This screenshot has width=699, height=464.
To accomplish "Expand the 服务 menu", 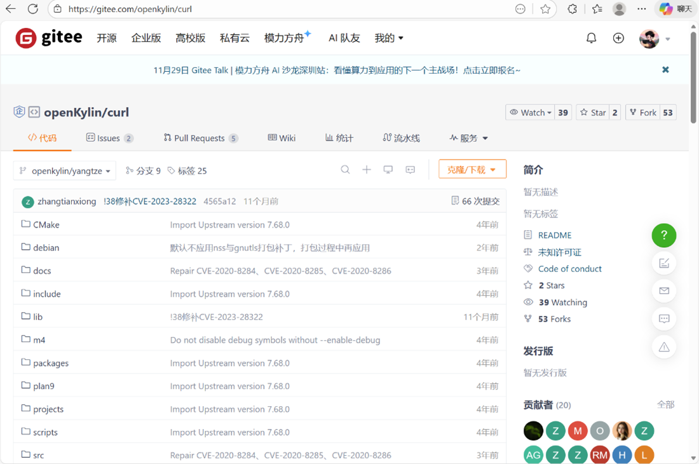I will click(468, 138).
